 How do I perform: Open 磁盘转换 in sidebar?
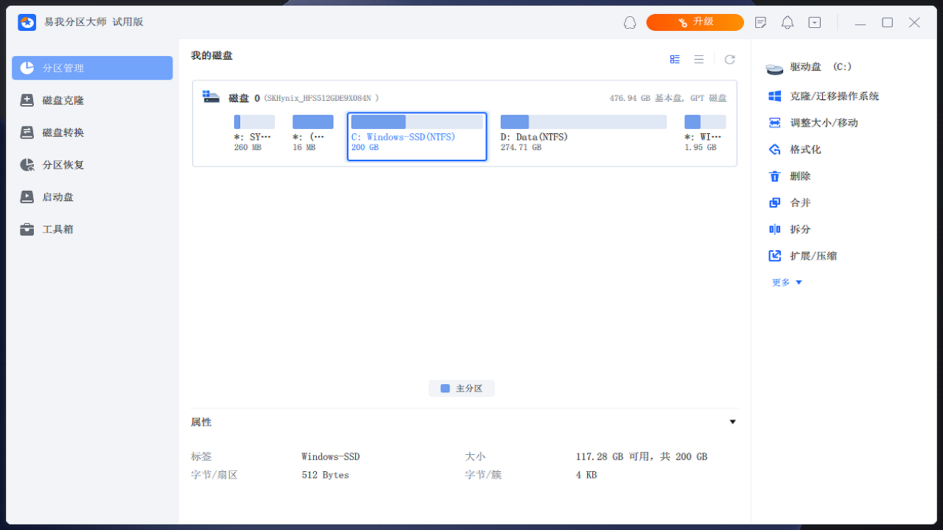(x=92, y=132)
